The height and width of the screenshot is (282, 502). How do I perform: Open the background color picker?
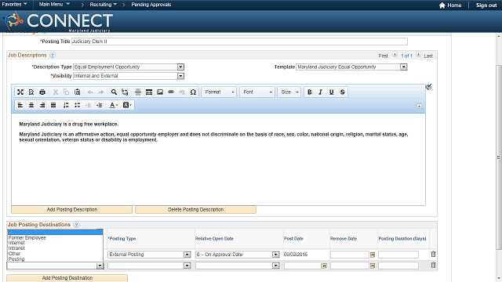(127, 105)
